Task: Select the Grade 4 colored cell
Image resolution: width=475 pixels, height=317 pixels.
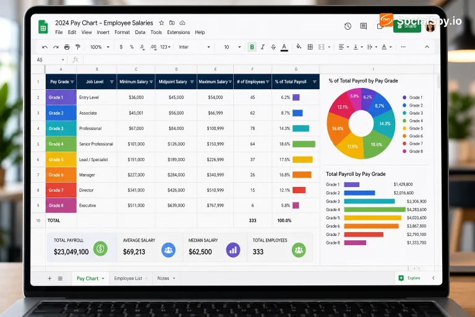Action: (x=61, y=144)
